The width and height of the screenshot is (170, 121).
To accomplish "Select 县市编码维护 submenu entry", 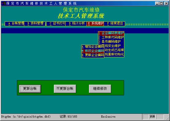I will [111, 42].
